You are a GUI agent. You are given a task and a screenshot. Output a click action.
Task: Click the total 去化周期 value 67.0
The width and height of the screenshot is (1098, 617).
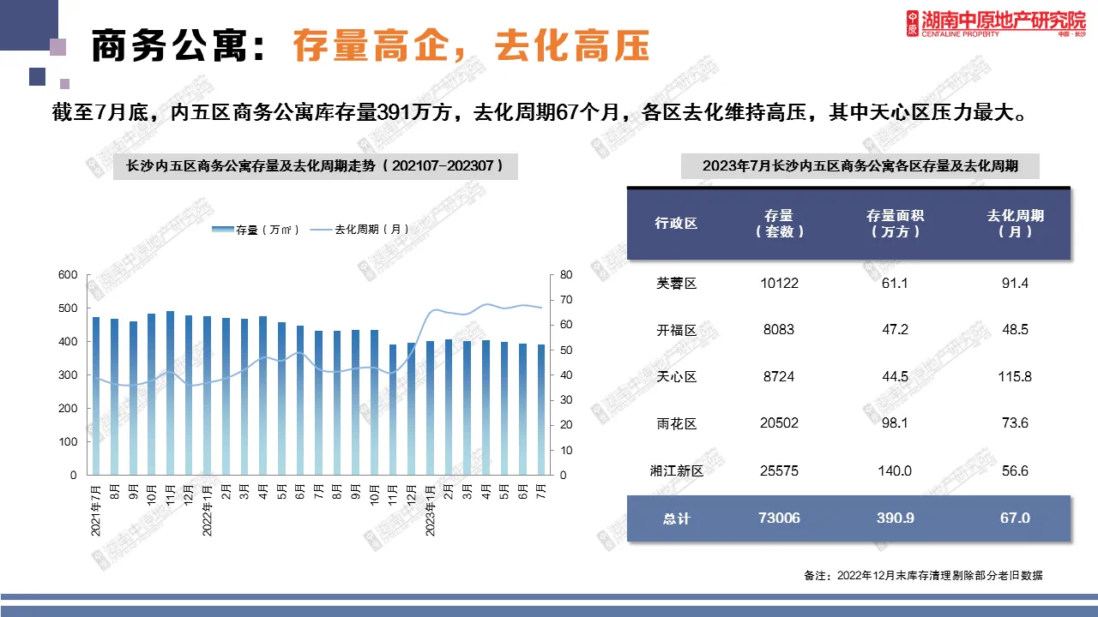click(1015, 518)
